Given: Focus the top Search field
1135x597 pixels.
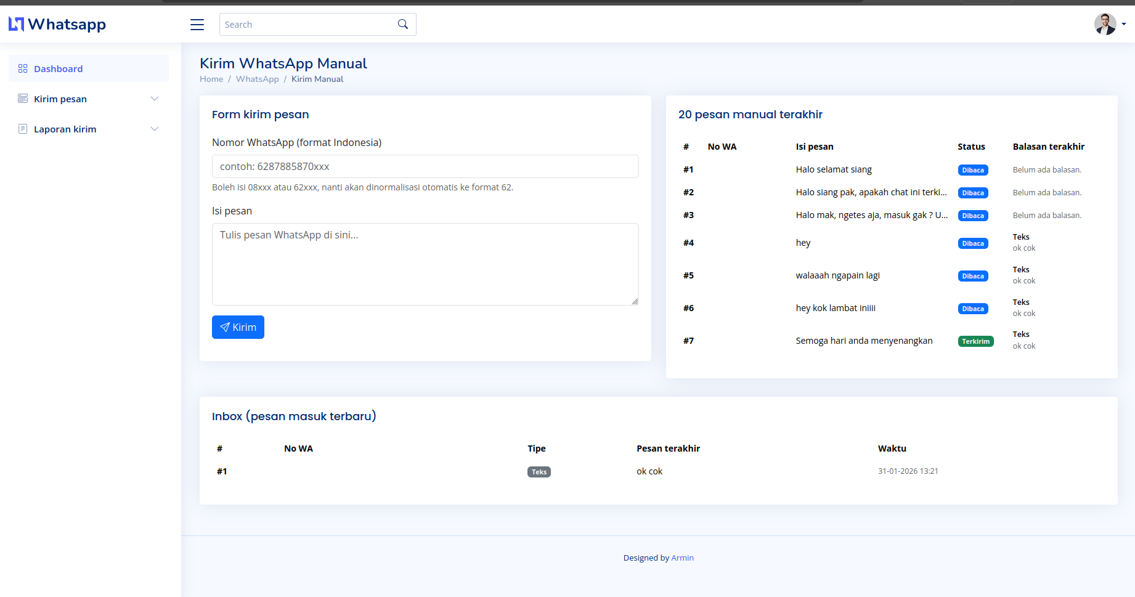Looking at the screenshot, I should tap(308, 25).
